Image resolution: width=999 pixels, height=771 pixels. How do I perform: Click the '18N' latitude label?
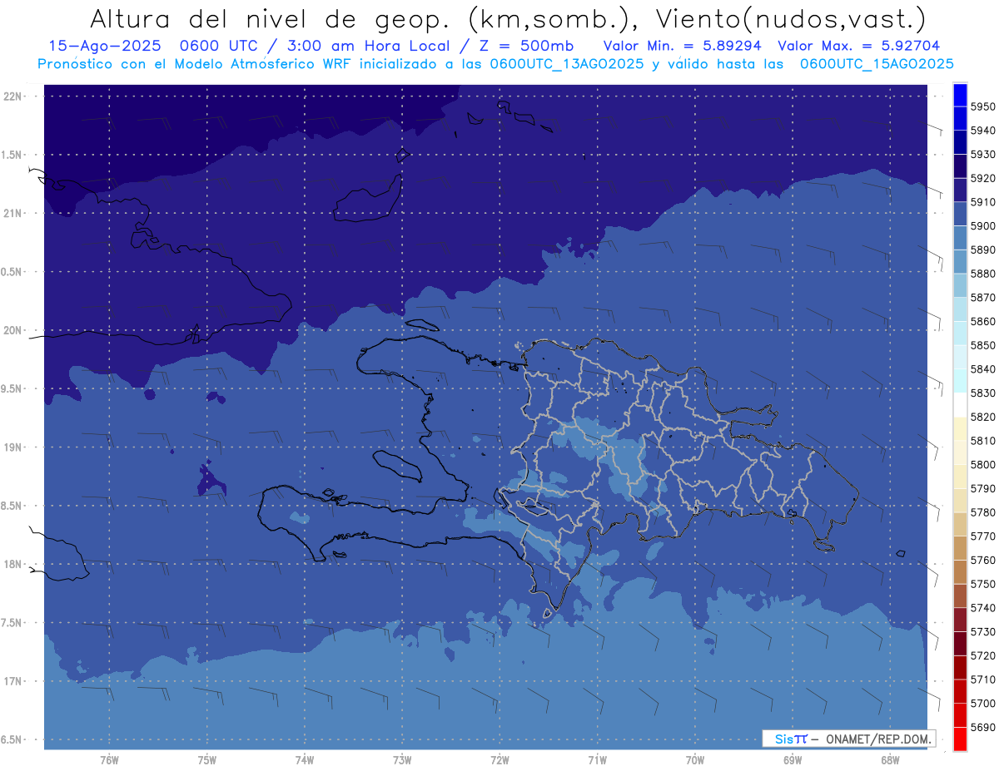click(12, 564)
